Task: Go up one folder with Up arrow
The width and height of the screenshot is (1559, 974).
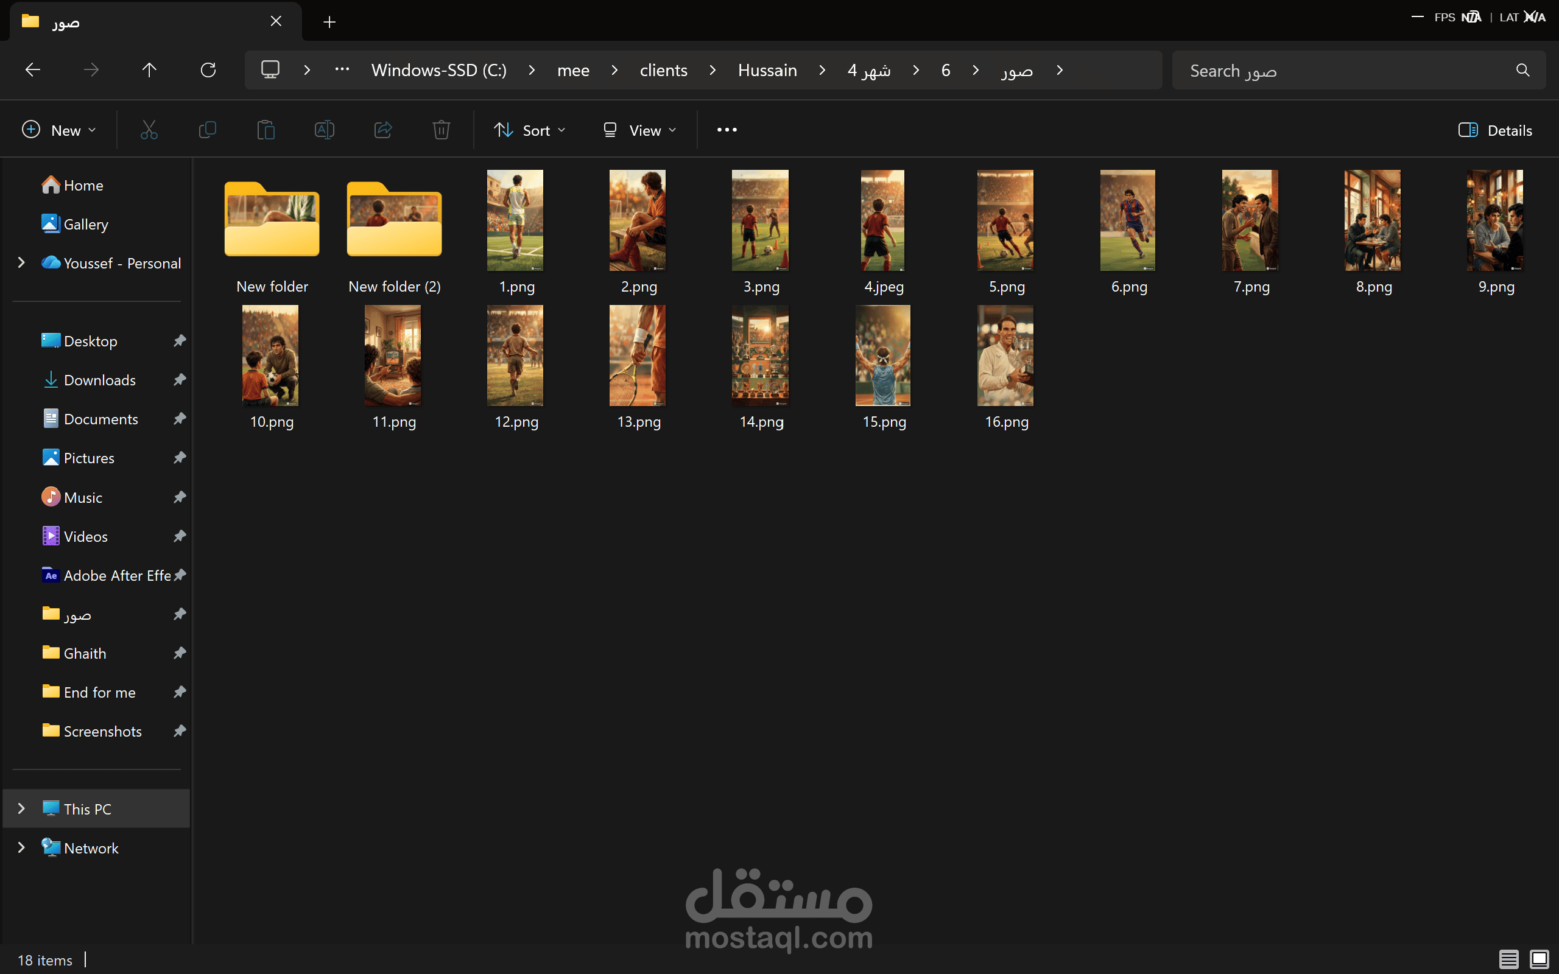Action: (149, 70)
